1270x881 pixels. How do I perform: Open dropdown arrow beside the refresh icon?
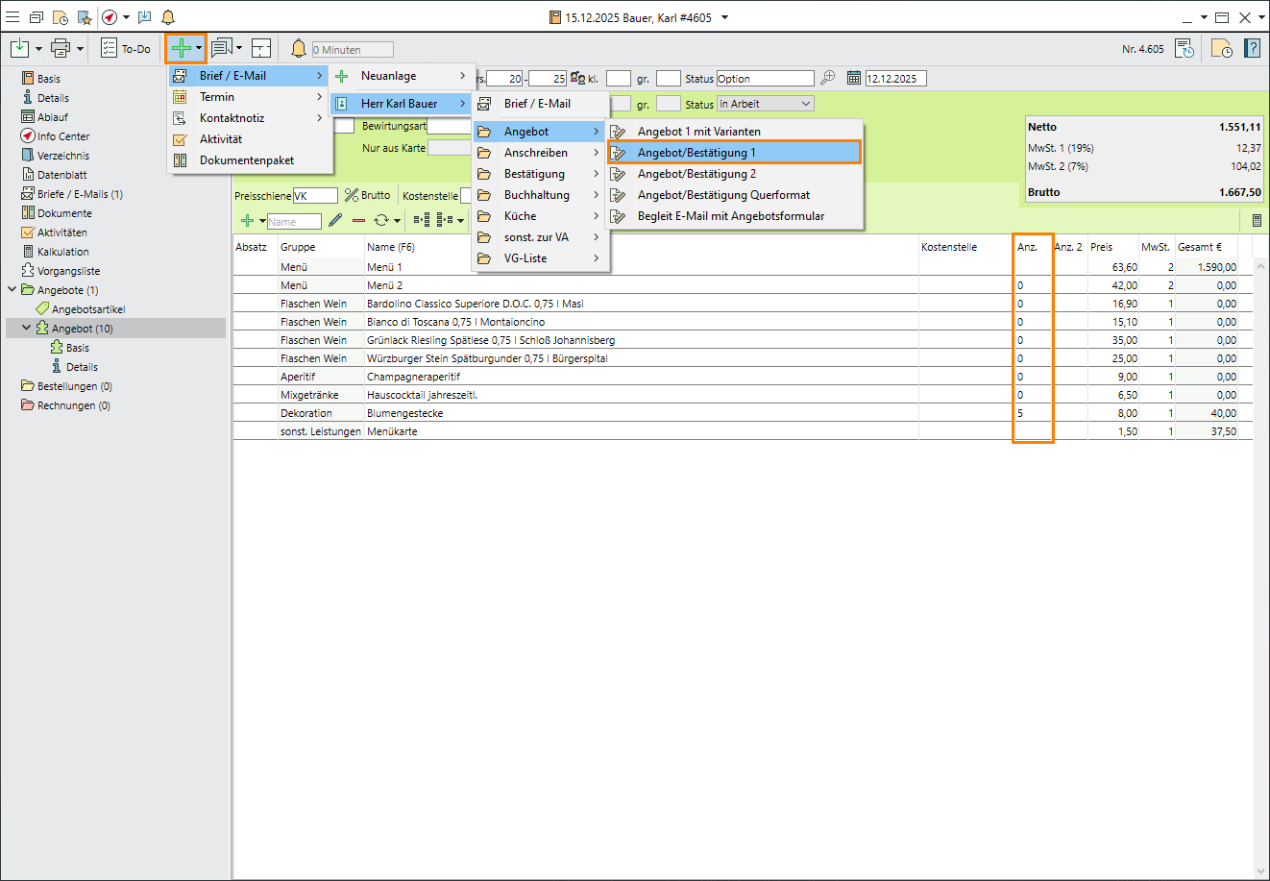tap(397, 221)
